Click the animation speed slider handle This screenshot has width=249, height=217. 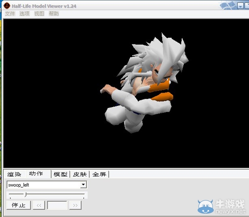point(26,194)
